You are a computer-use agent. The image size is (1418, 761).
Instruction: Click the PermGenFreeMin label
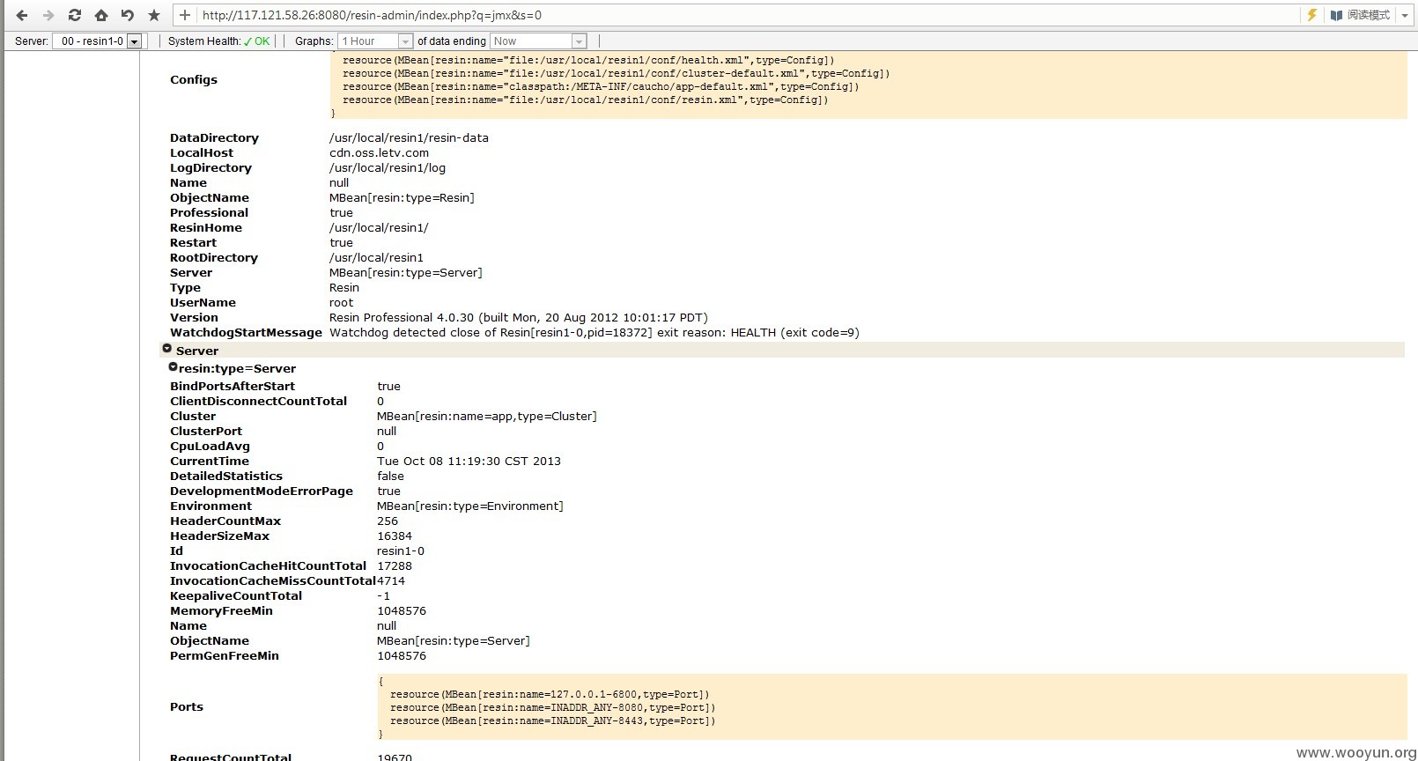tap(225, 655)
